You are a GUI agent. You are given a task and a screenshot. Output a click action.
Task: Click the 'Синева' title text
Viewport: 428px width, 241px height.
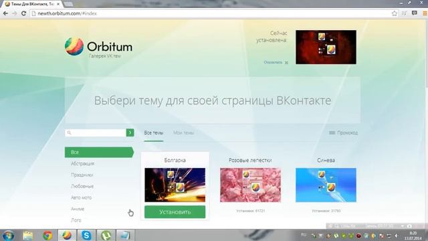point(326,160)
